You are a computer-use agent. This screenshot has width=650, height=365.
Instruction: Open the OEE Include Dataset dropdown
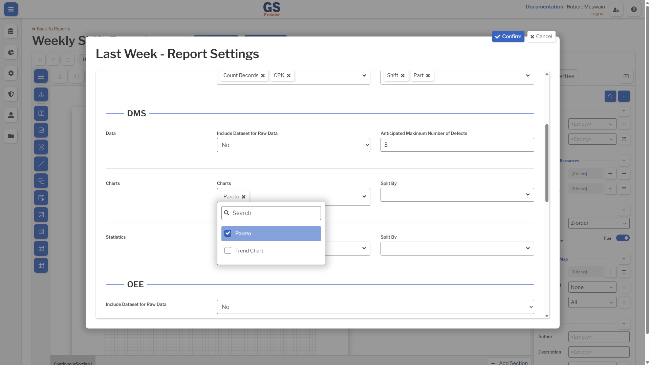[375, 307]
